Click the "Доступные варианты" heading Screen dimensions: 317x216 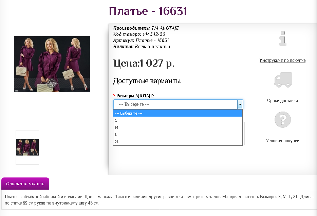click(x=147, y=81)
